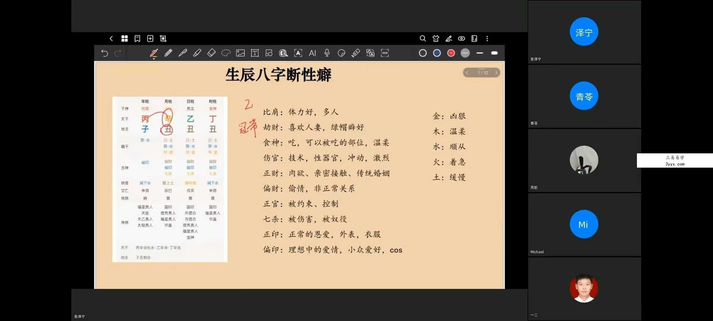This screenshot has width=713, height=321.
Task: Select the laser pointer tool
Action: (x=356, y=53)
